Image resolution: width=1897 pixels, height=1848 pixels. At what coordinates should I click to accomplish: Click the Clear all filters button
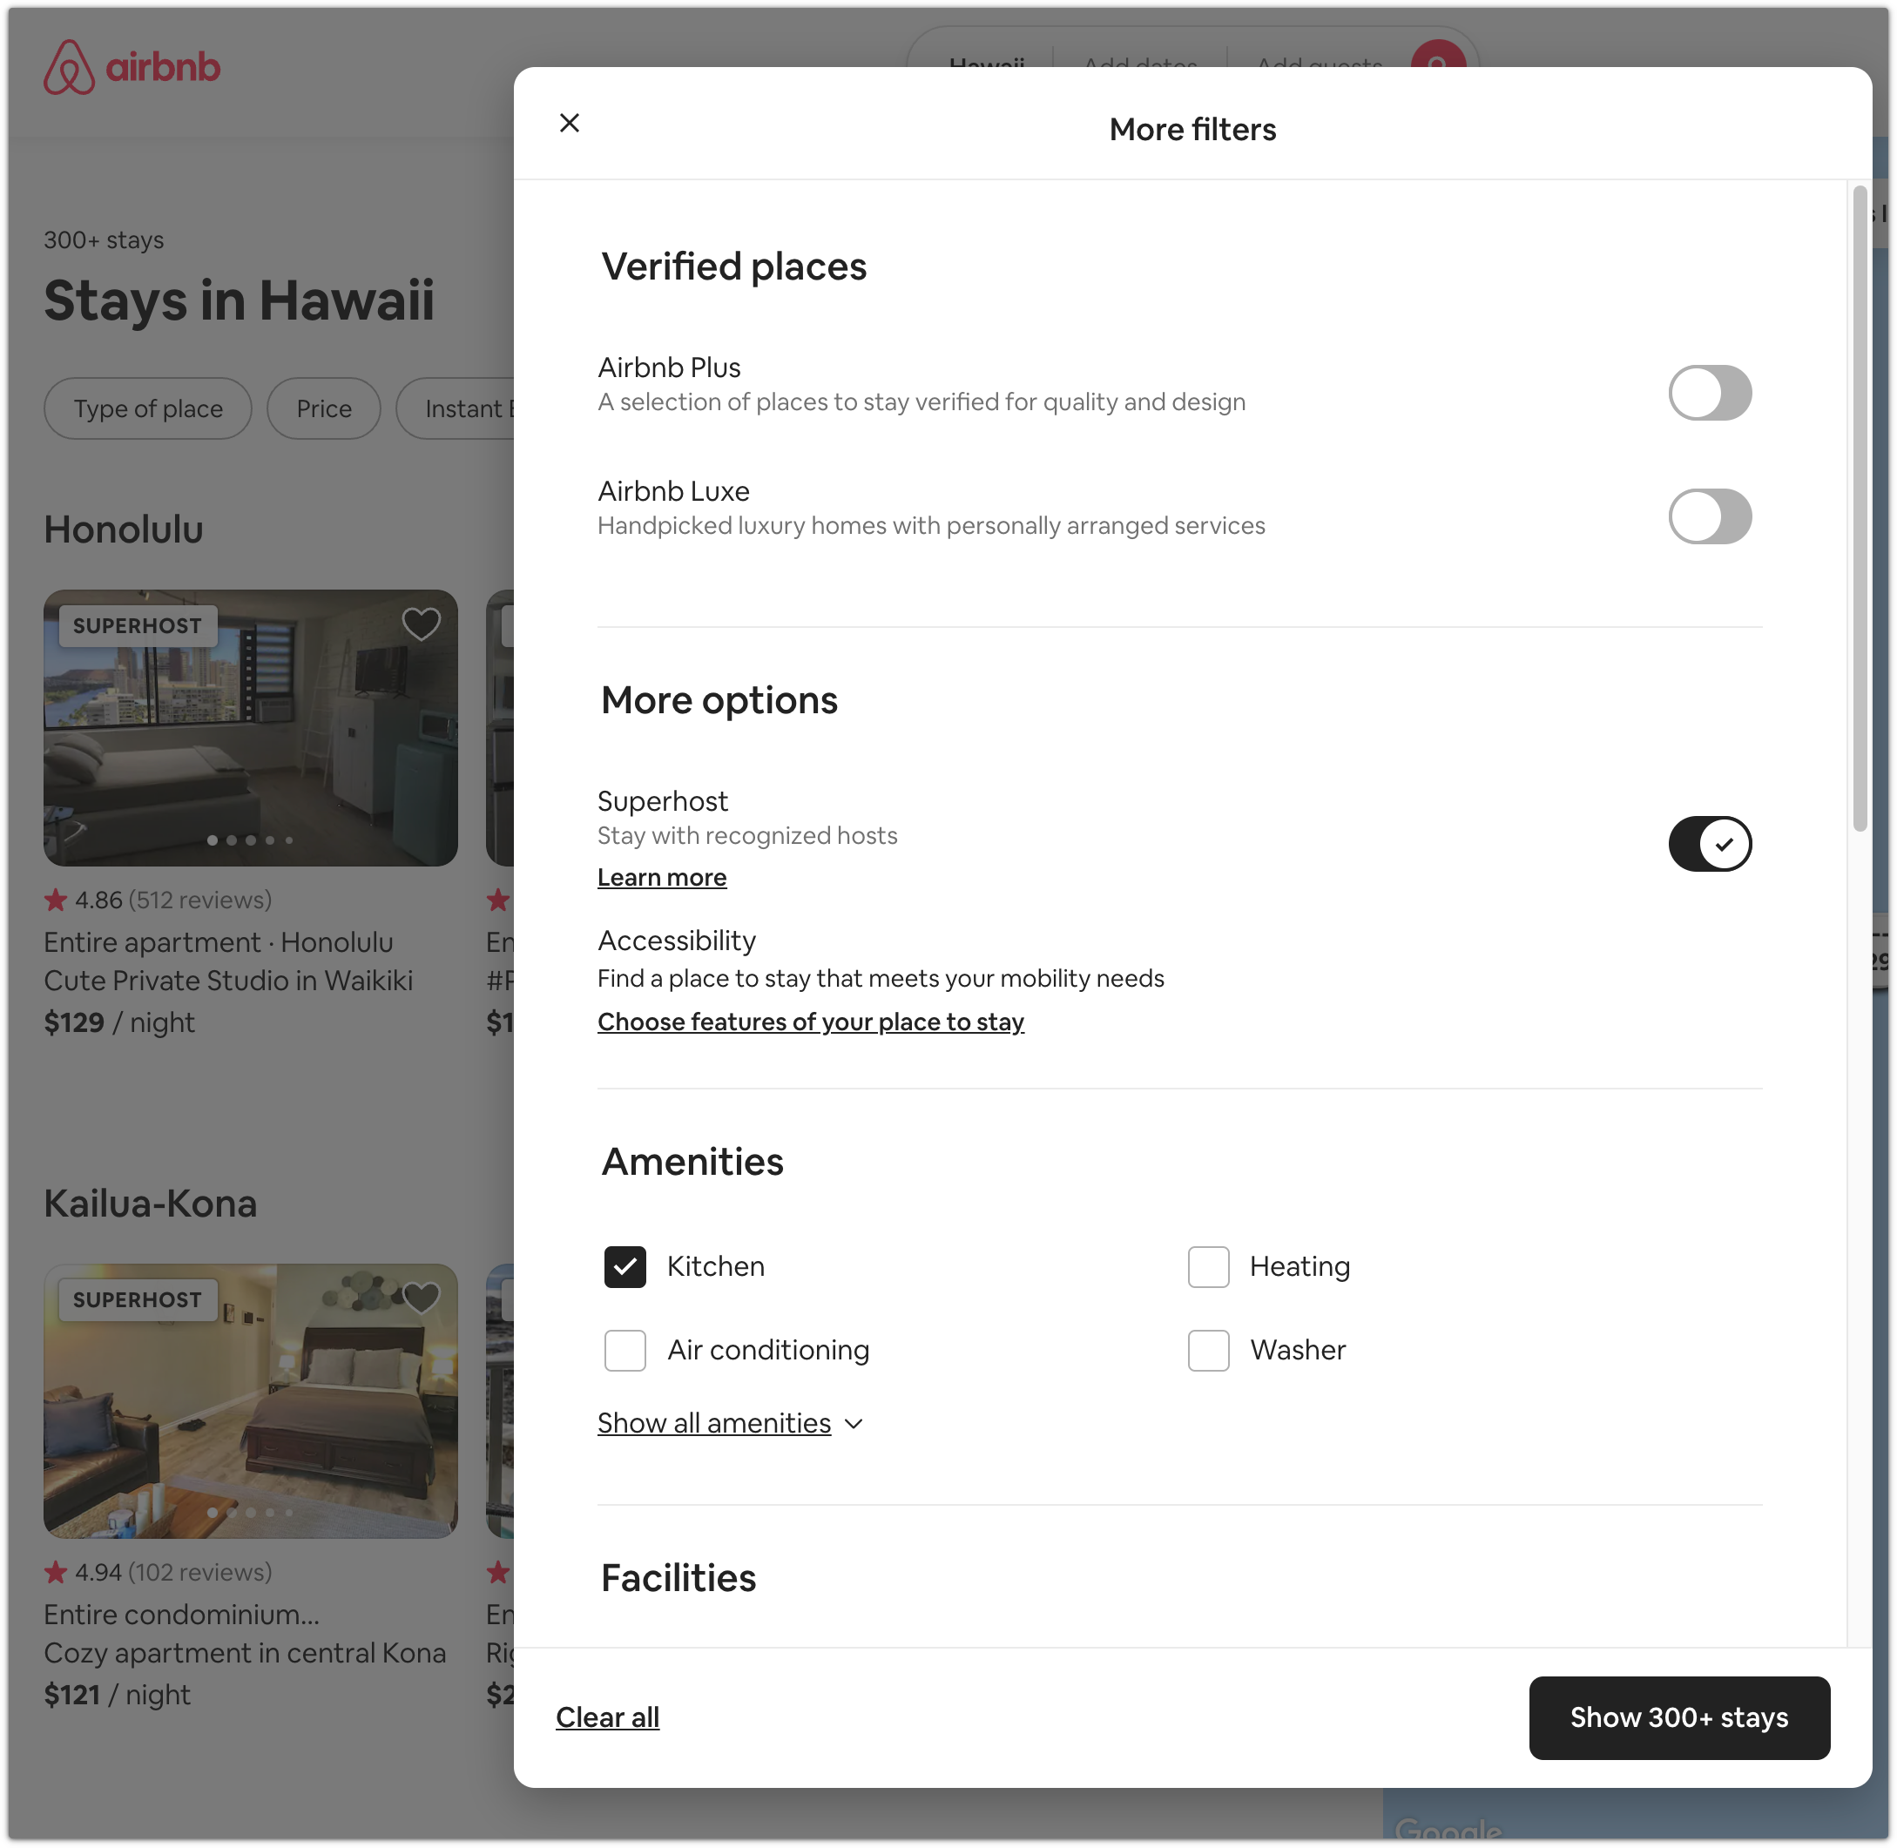[x=608, y=1716]
